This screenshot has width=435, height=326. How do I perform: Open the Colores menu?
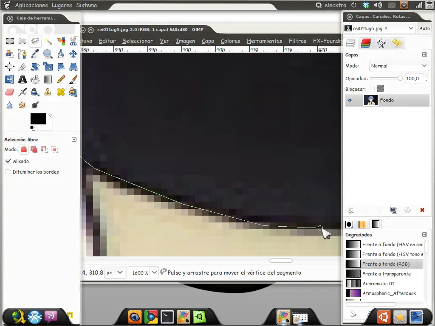[230, 41]
